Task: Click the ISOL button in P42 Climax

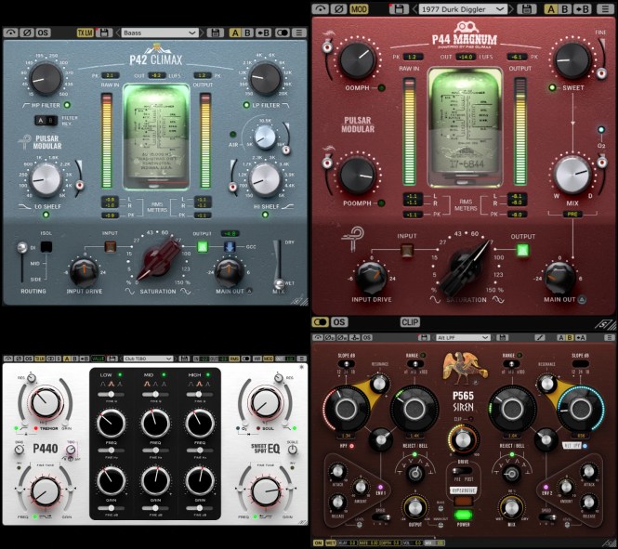Action: 46,247
